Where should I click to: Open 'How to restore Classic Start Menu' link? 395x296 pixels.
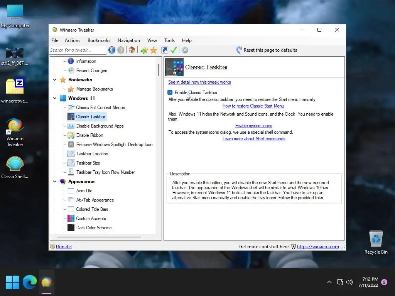point(253,106)
